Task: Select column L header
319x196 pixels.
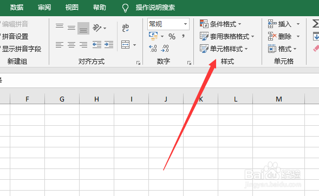Action: coord(236,99)
